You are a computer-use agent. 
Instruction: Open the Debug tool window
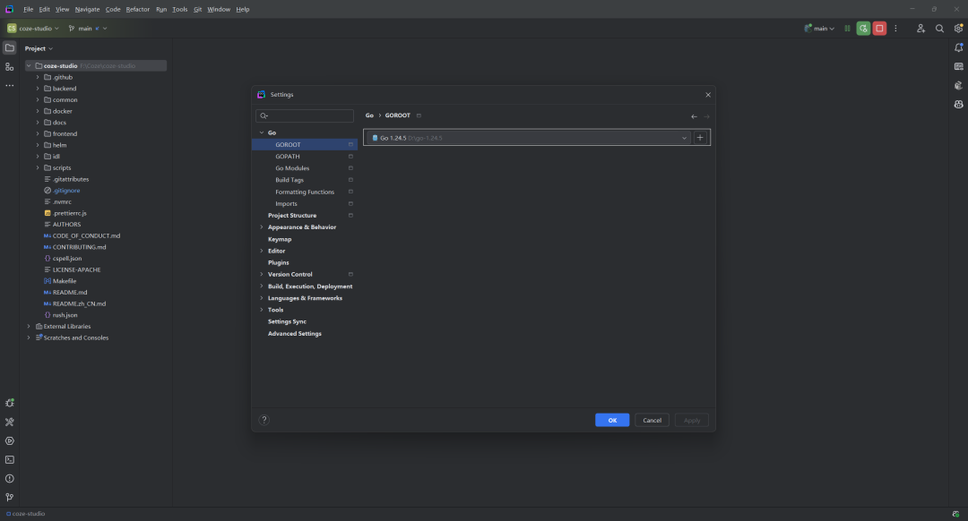(x=9, y=403)
